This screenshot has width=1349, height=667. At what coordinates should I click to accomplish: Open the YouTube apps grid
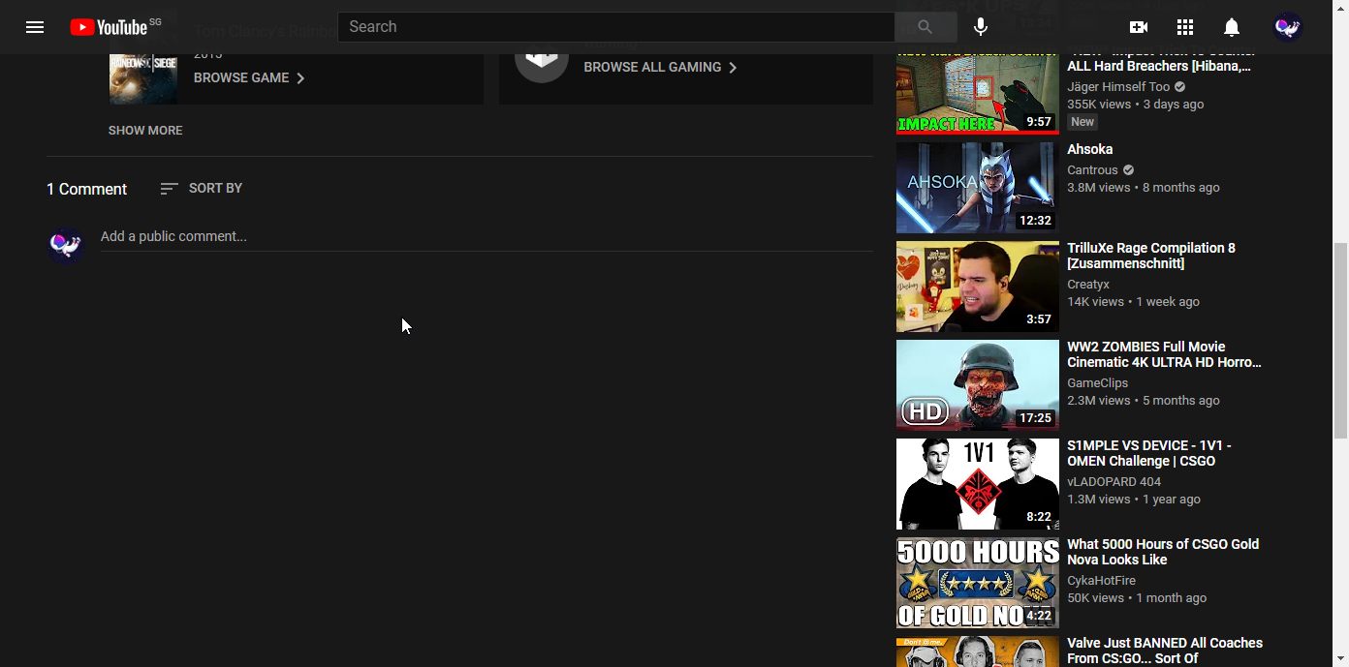pos(1185,27)
